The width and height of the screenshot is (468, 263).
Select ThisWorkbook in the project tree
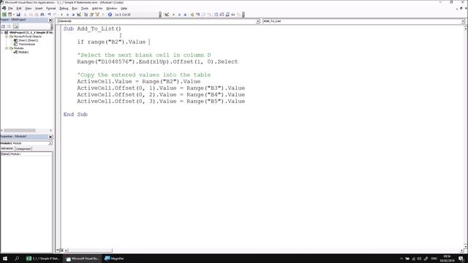[26, 44]
